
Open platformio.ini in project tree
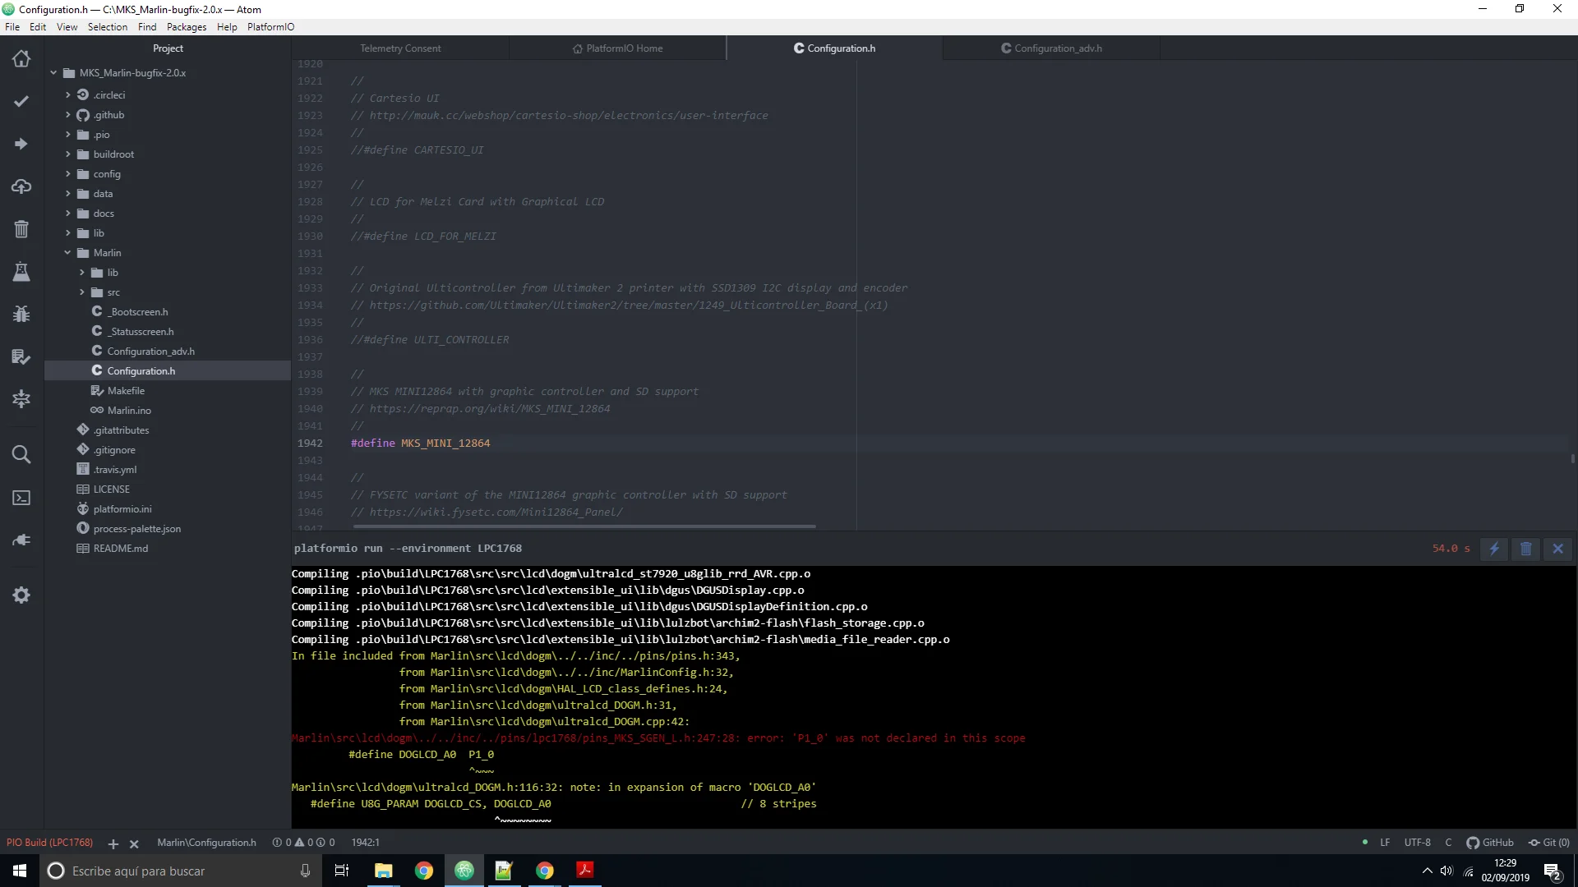pyautogui.click(x=122, y=509)
